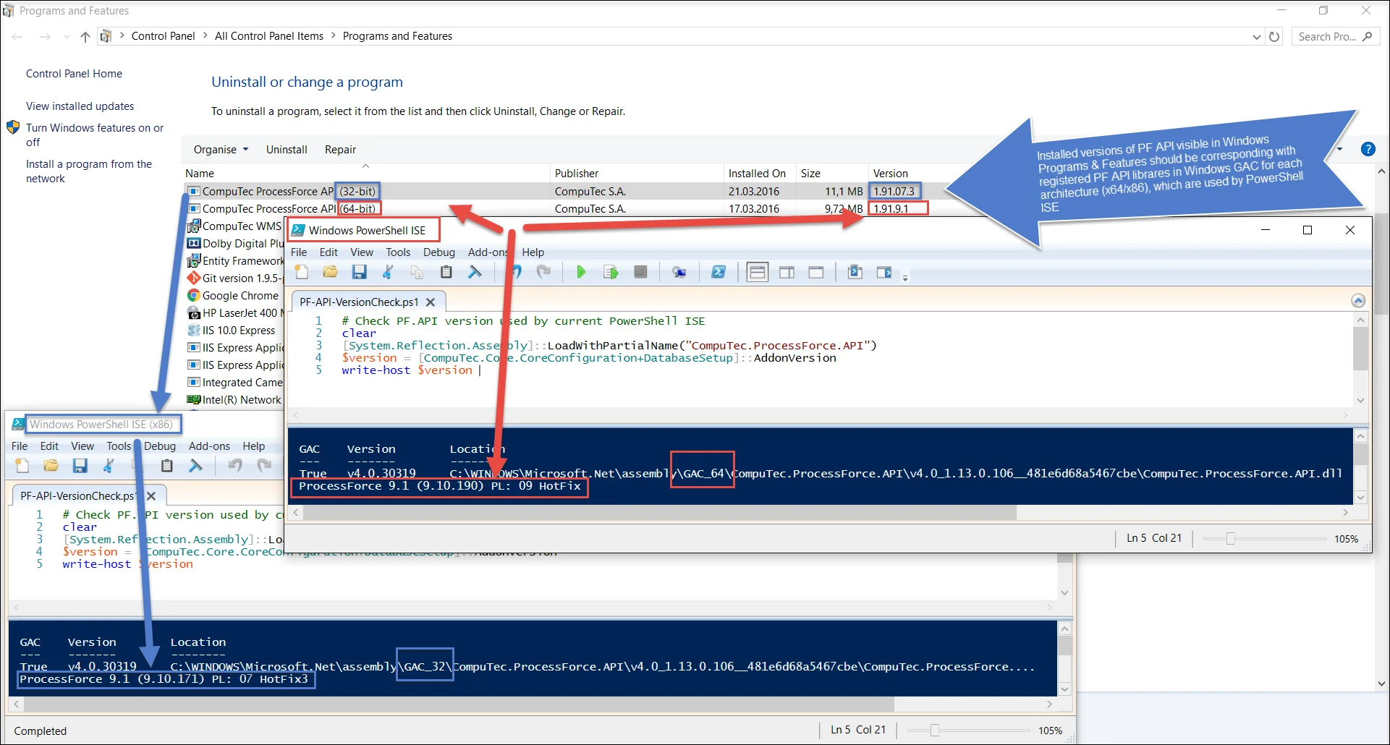
Task: Click Run Selection icon in front ISE toolbar
Action: 611,272
